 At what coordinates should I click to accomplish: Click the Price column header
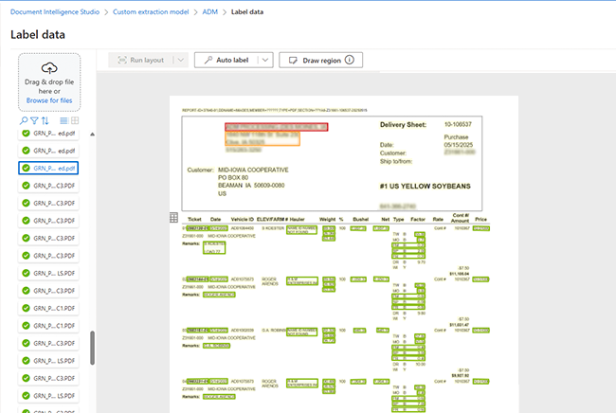click(480, 219)
